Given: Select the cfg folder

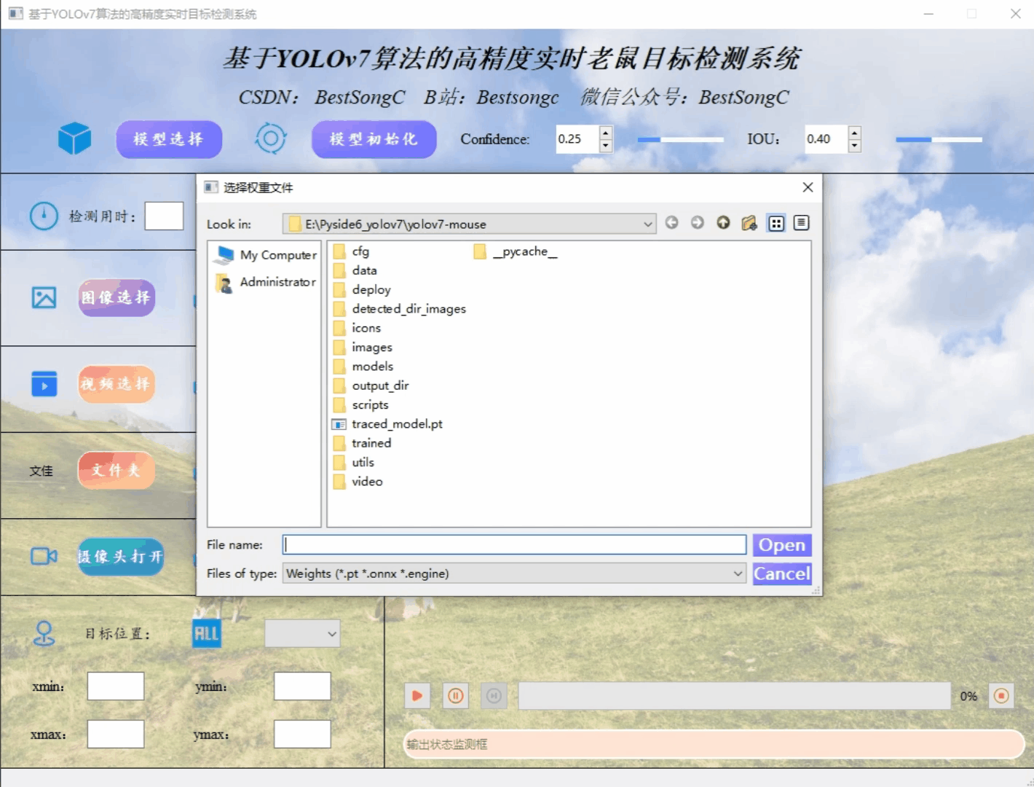Looking at the screenshot, I should (352, 251).
